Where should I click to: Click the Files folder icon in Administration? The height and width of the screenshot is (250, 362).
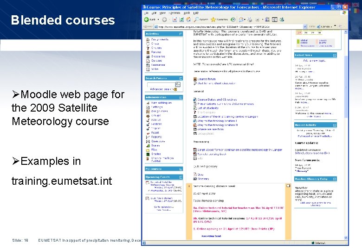148,150
